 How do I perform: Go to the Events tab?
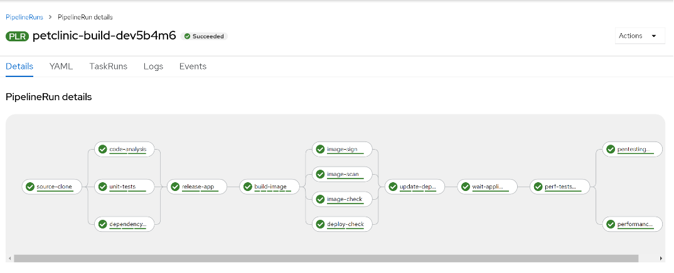tap(193, 66)
